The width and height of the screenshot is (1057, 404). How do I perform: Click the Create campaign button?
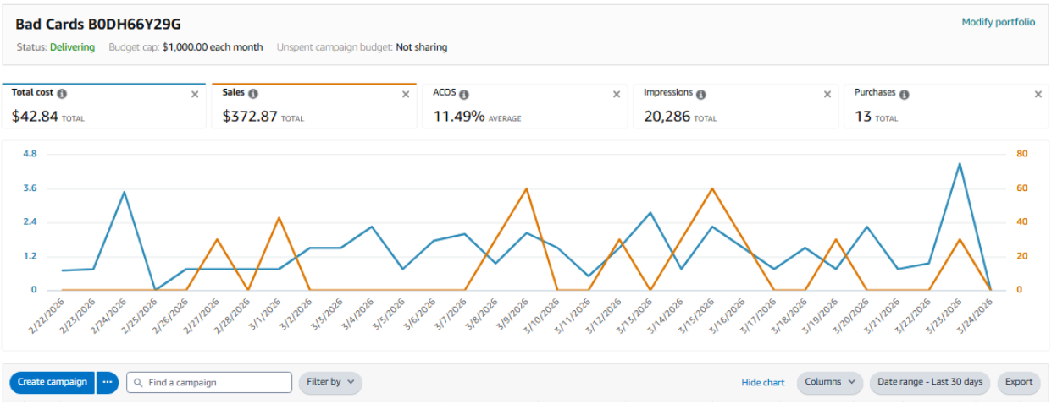click(x=52, y=382)
